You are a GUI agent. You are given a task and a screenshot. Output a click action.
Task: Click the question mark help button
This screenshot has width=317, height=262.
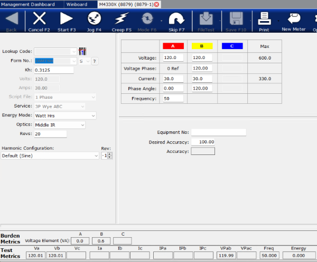click(95, 61)
